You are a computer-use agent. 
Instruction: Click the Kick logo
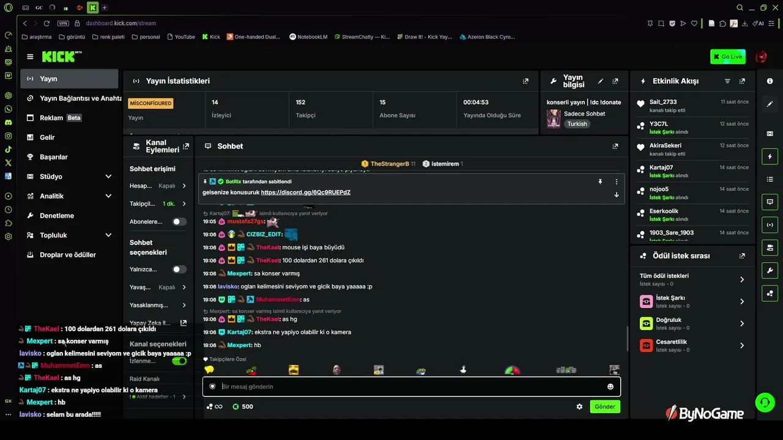coord(61,56)
